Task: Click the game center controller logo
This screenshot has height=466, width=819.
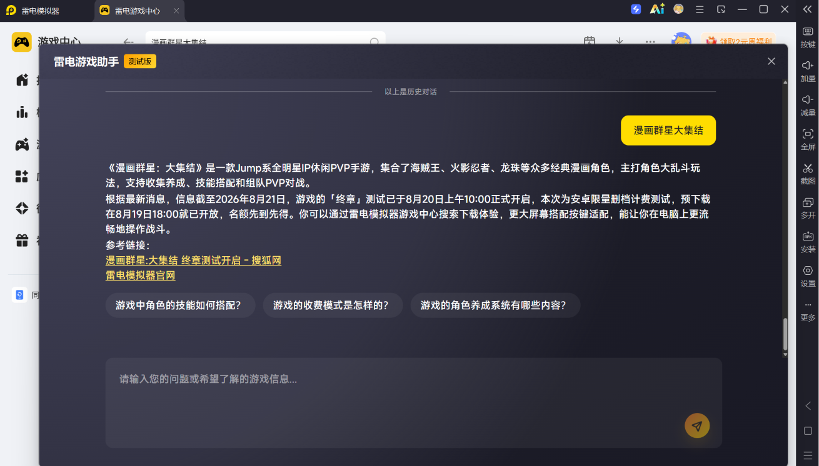Action: (22, 42)
